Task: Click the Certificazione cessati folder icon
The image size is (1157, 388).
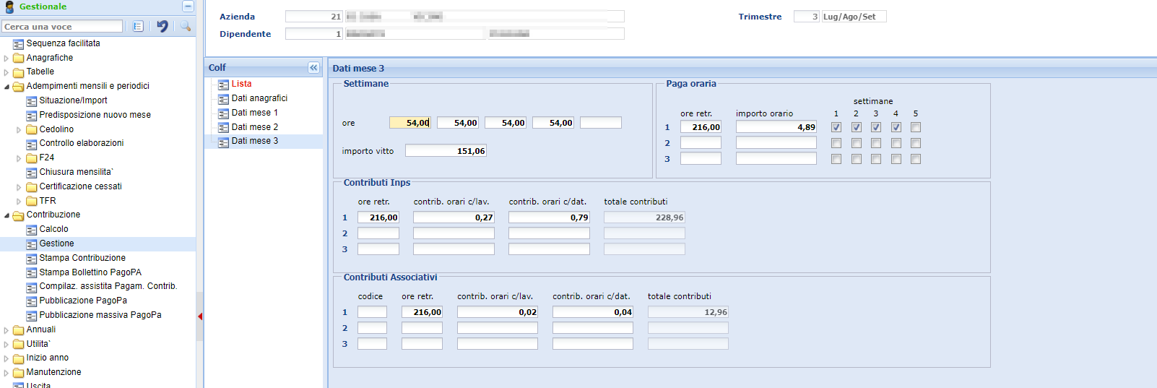Action: tap(32, 186)
